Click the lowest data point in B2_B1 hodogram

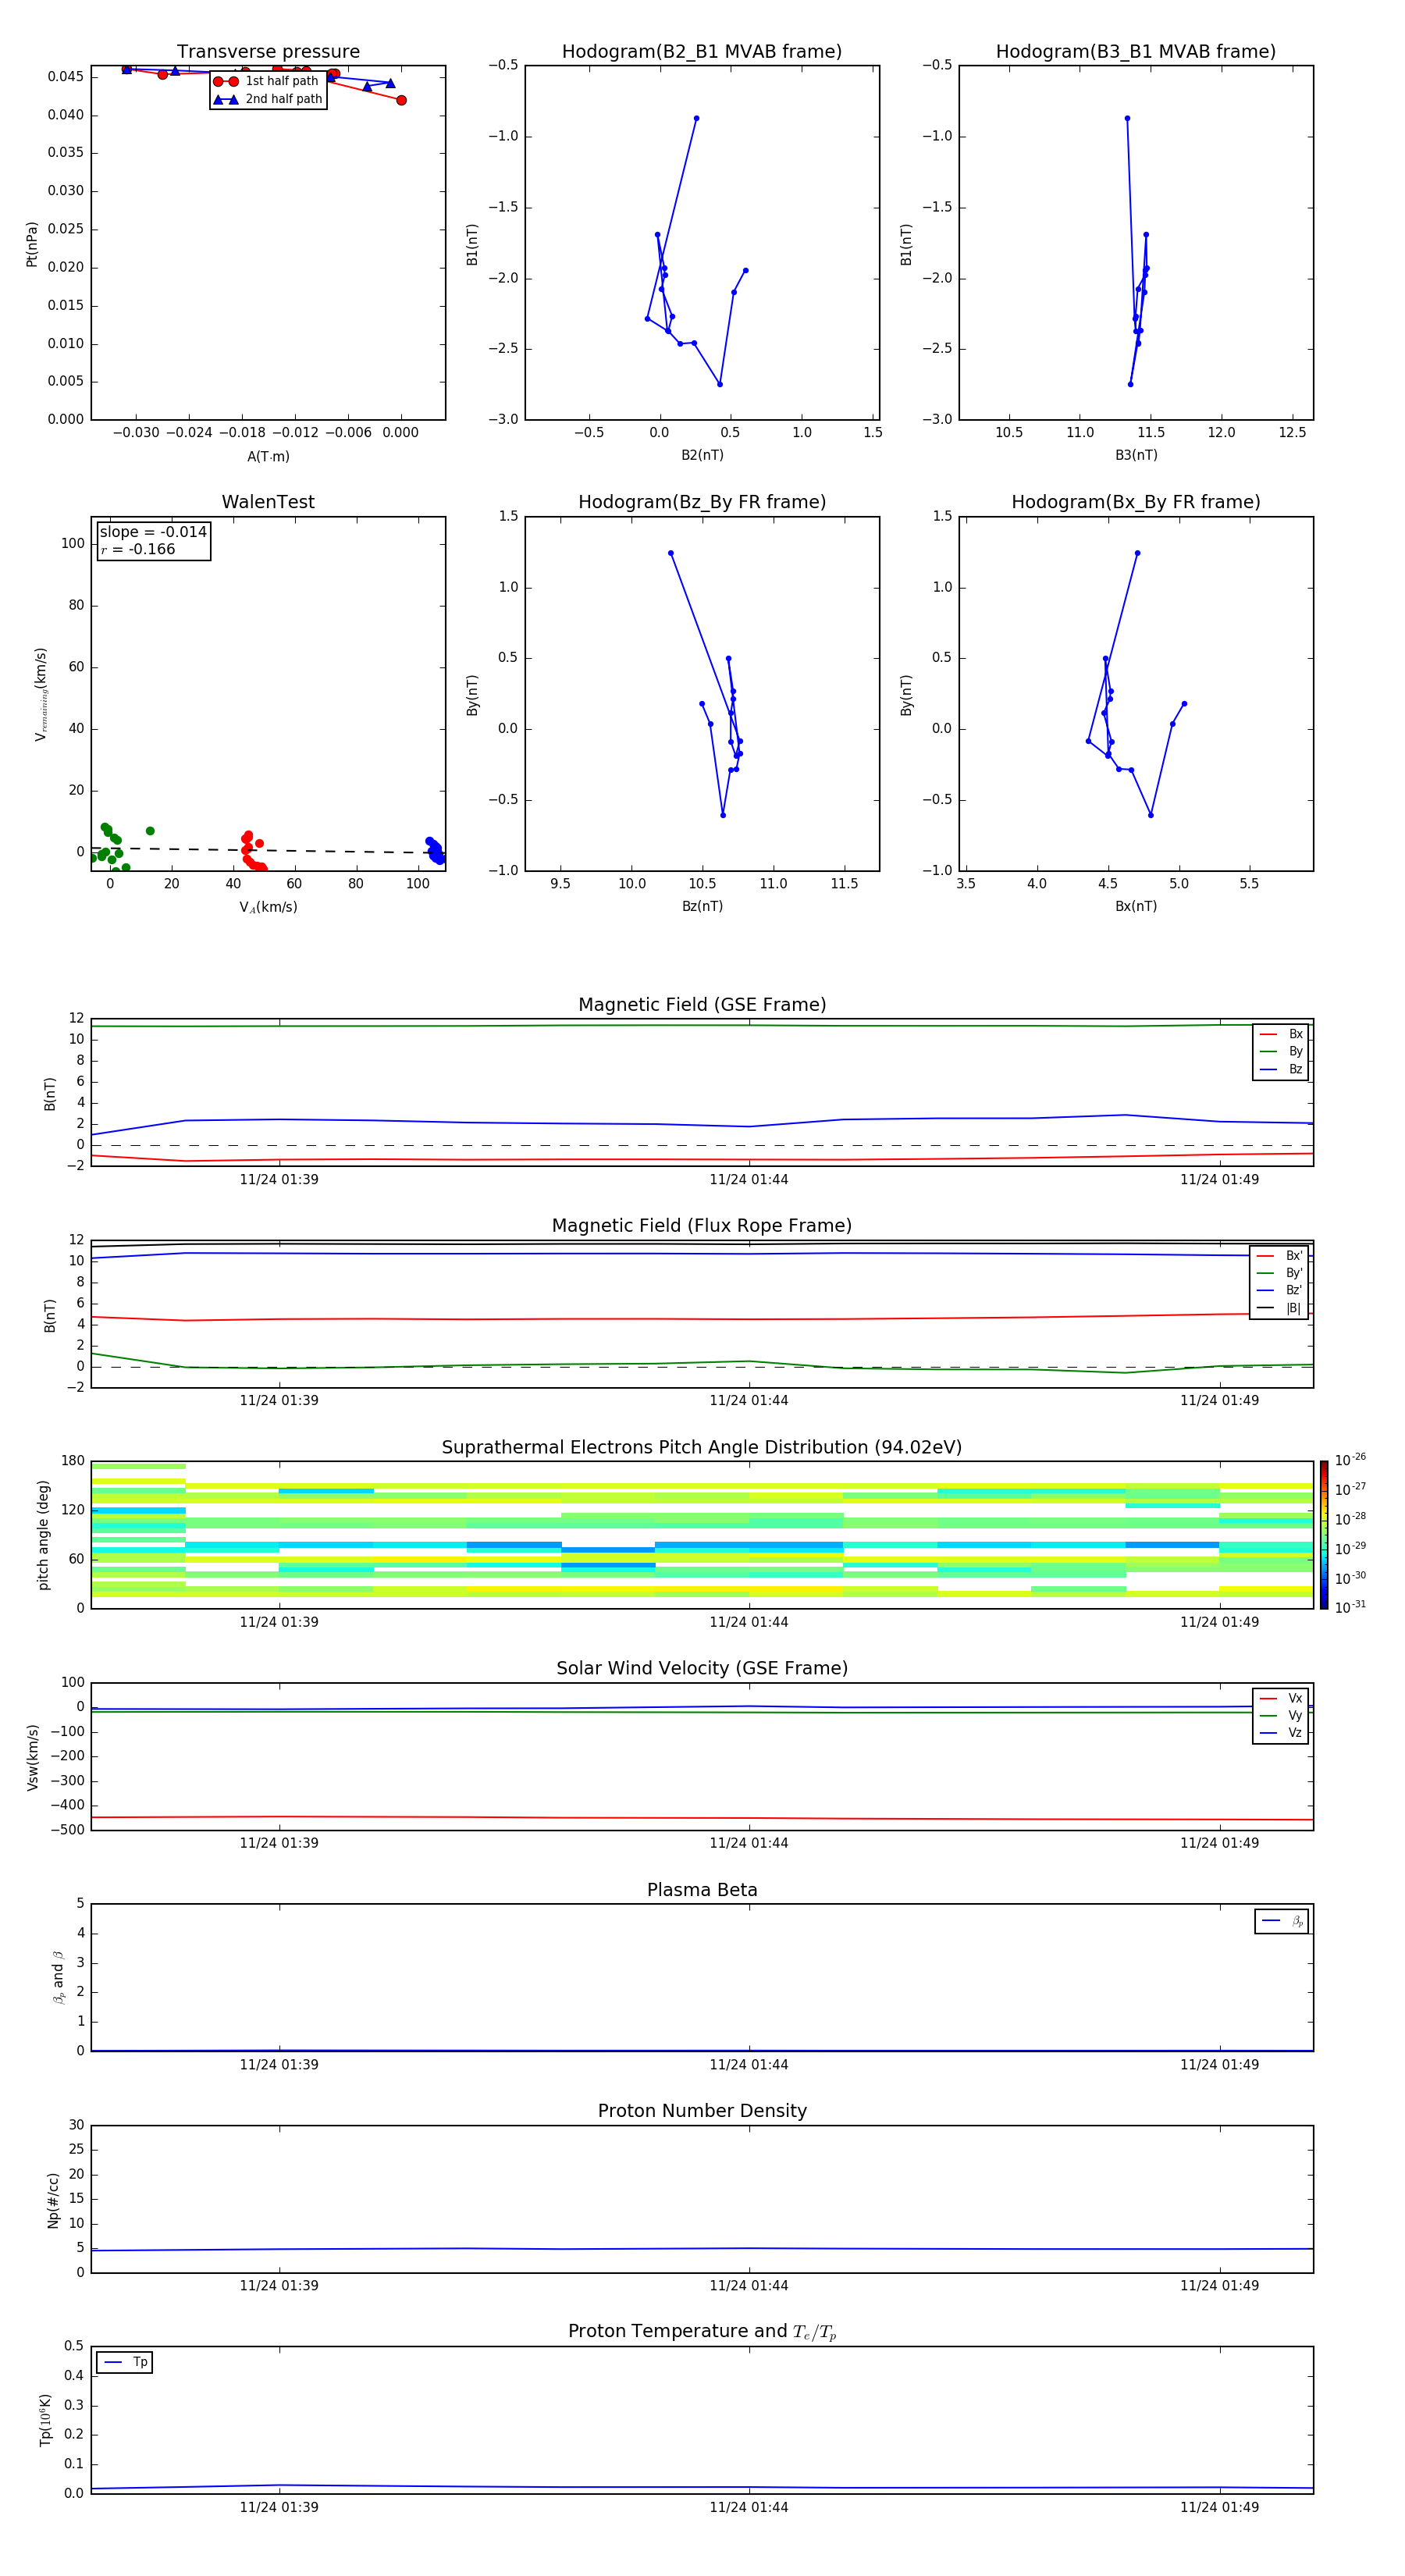point(720,384)
